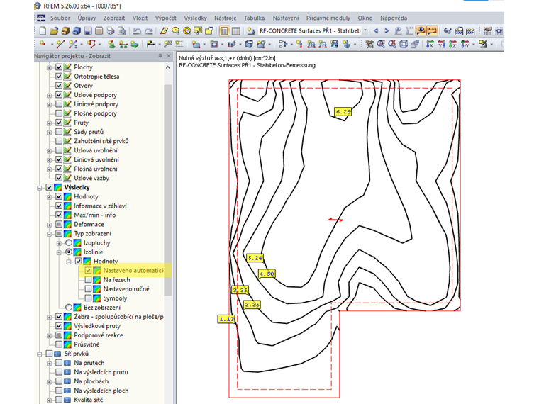Collapse the Typ zobrazení tree node

click(x=50, y=234)
